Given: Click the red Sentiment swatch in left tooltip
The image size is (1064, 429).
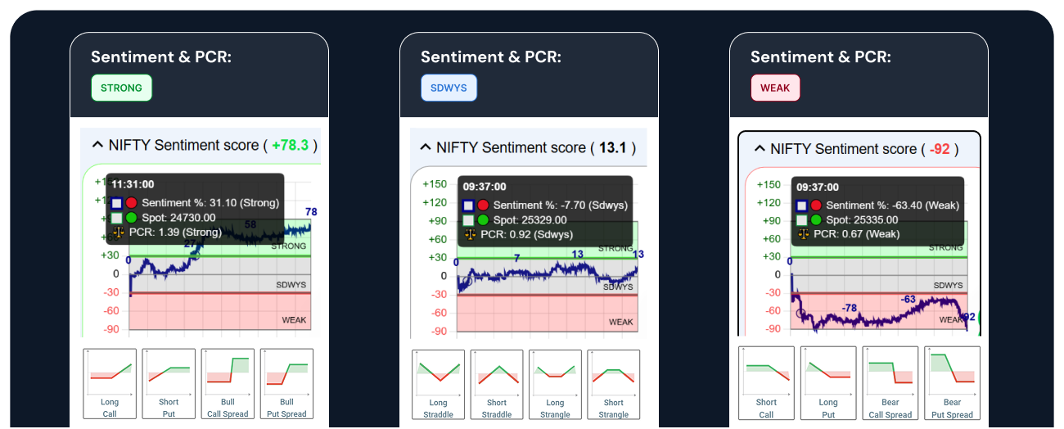Looking at the screenshot, I should (x=131, y=203).
